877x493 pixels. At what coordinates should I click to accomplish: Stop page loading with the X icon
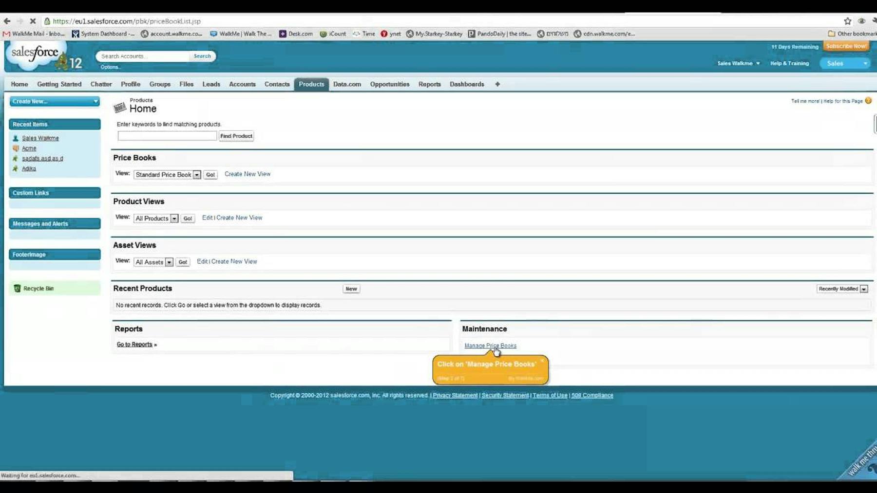33,21
